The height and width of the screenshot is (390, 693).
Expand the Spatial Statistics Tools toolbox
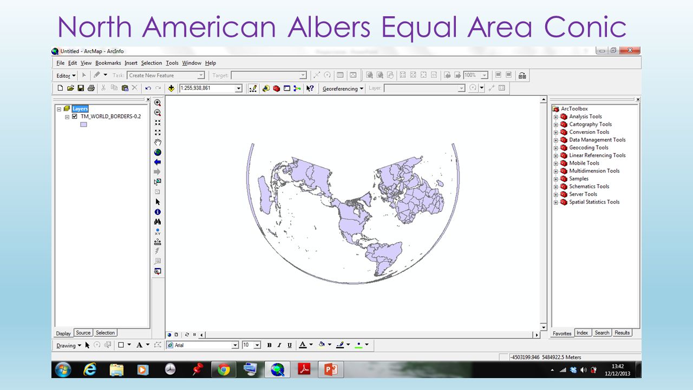(x=556, y=202)
